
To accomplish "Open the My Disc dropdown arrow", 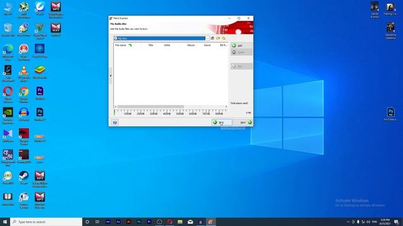I will pyautogui.click(x=207, y=38).
